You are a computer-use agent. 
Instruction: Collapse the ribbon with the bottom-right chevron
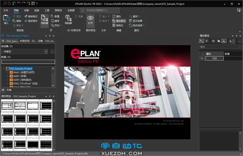tap(240, 31)
